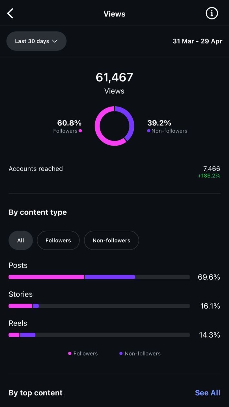Open the info circle icon

(x=212, y=14)
